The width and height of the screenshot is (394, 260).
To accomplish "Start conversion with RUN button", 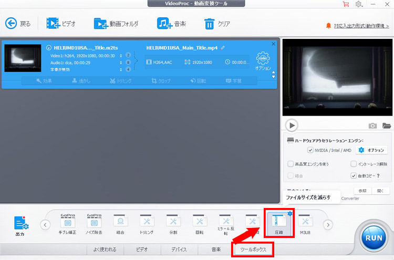I will tap(374, 238).
